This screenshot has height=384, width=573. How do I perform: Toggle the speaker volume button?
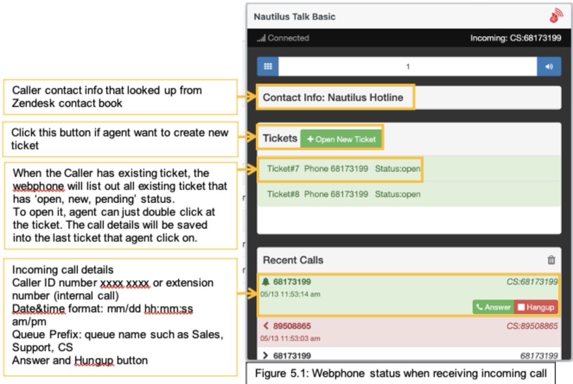pos(549,67)
